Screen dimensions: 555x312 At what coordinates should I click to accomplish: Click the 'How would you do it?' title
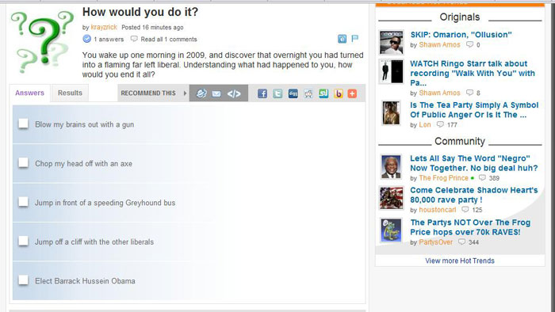[140, 12]
